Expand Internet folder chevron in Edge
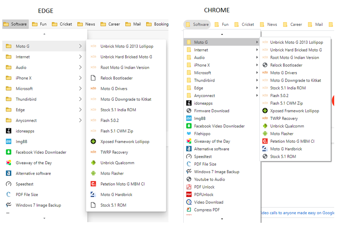Screen dimensions: 357x241 coord(80,57)
